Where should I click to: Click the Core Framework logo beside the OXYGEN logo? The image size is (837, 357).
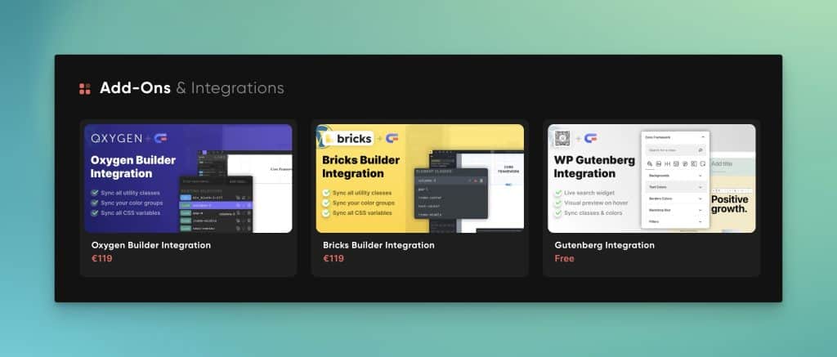pyautogui.click(x=161, y=138)
